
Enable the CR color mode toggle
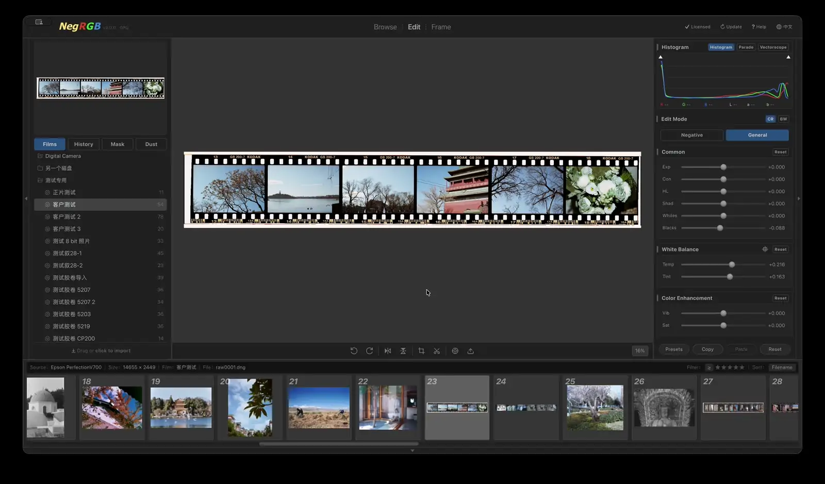point(770,119)
